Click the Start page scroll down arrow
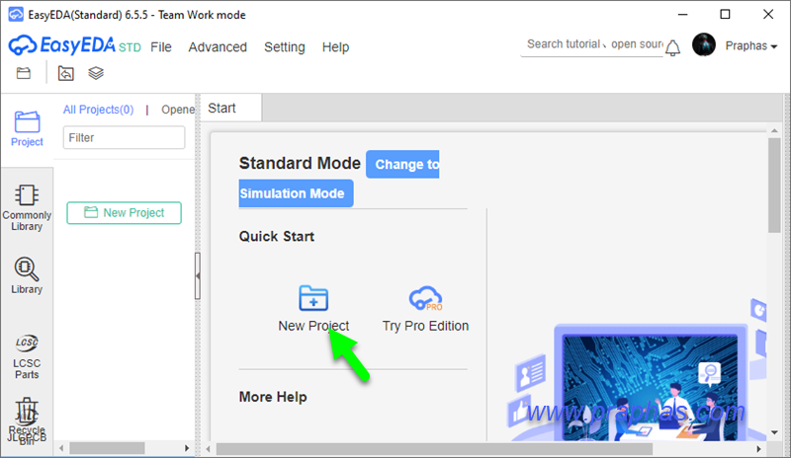Screen dimensions: 791x458 coord(774,432)
